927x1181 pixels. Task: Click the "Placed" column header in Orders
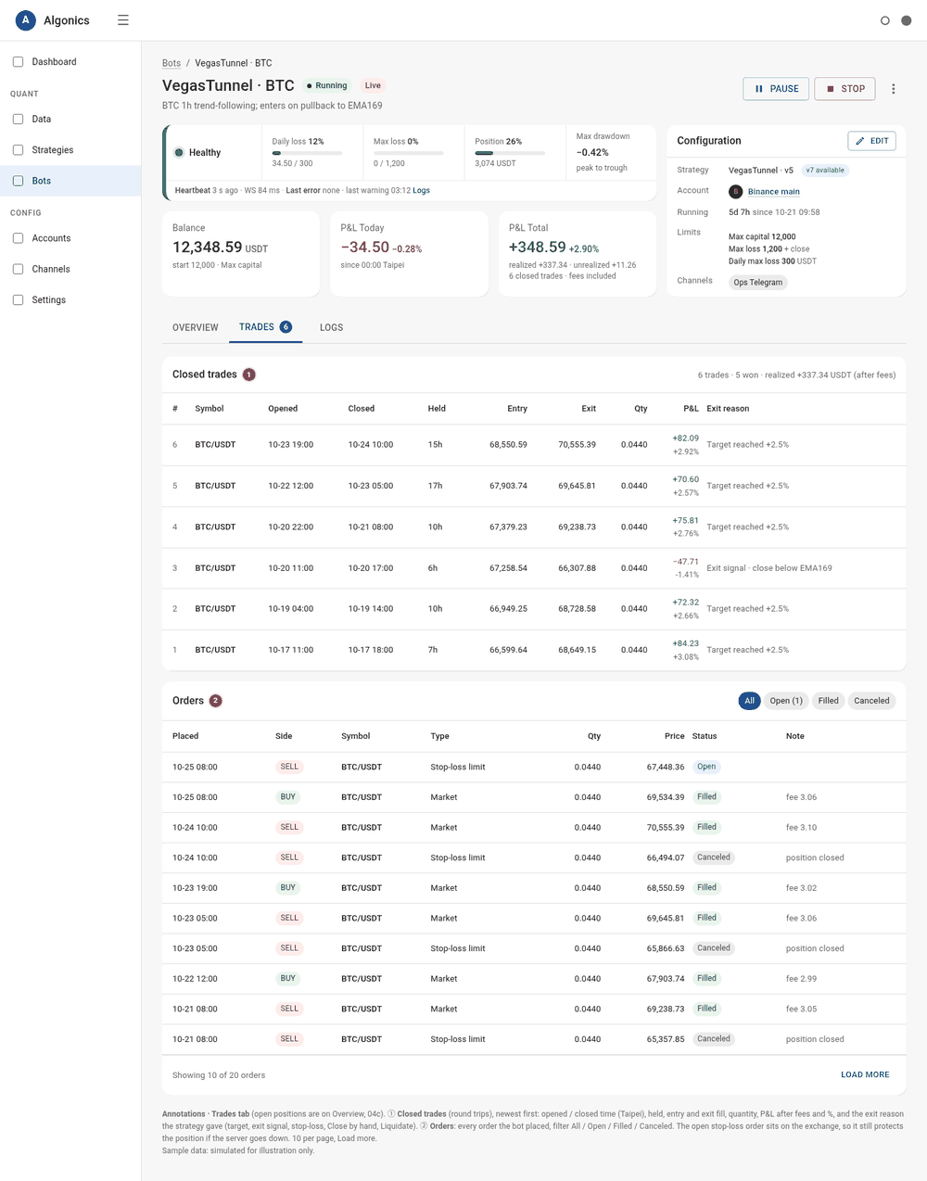point(185,736)
